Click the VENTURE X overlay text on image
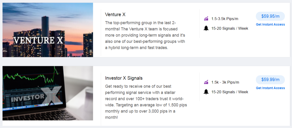The image size is (292, 128). point(38,41)
